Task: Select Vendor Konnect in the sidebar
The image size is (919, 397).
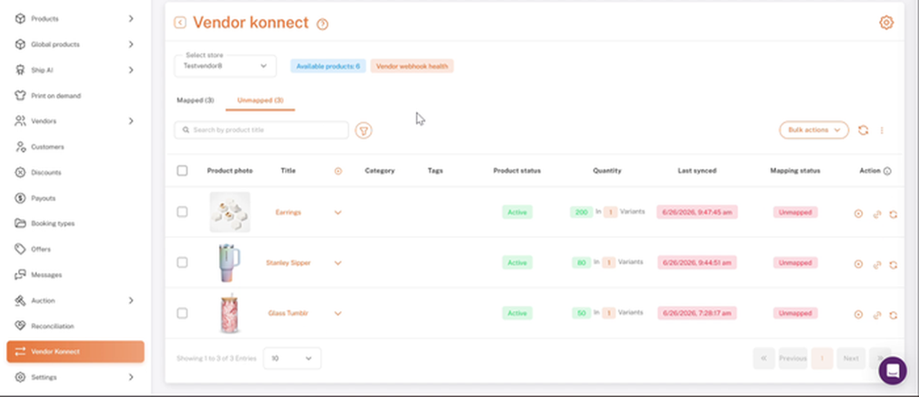Action: tap(75, 351)
